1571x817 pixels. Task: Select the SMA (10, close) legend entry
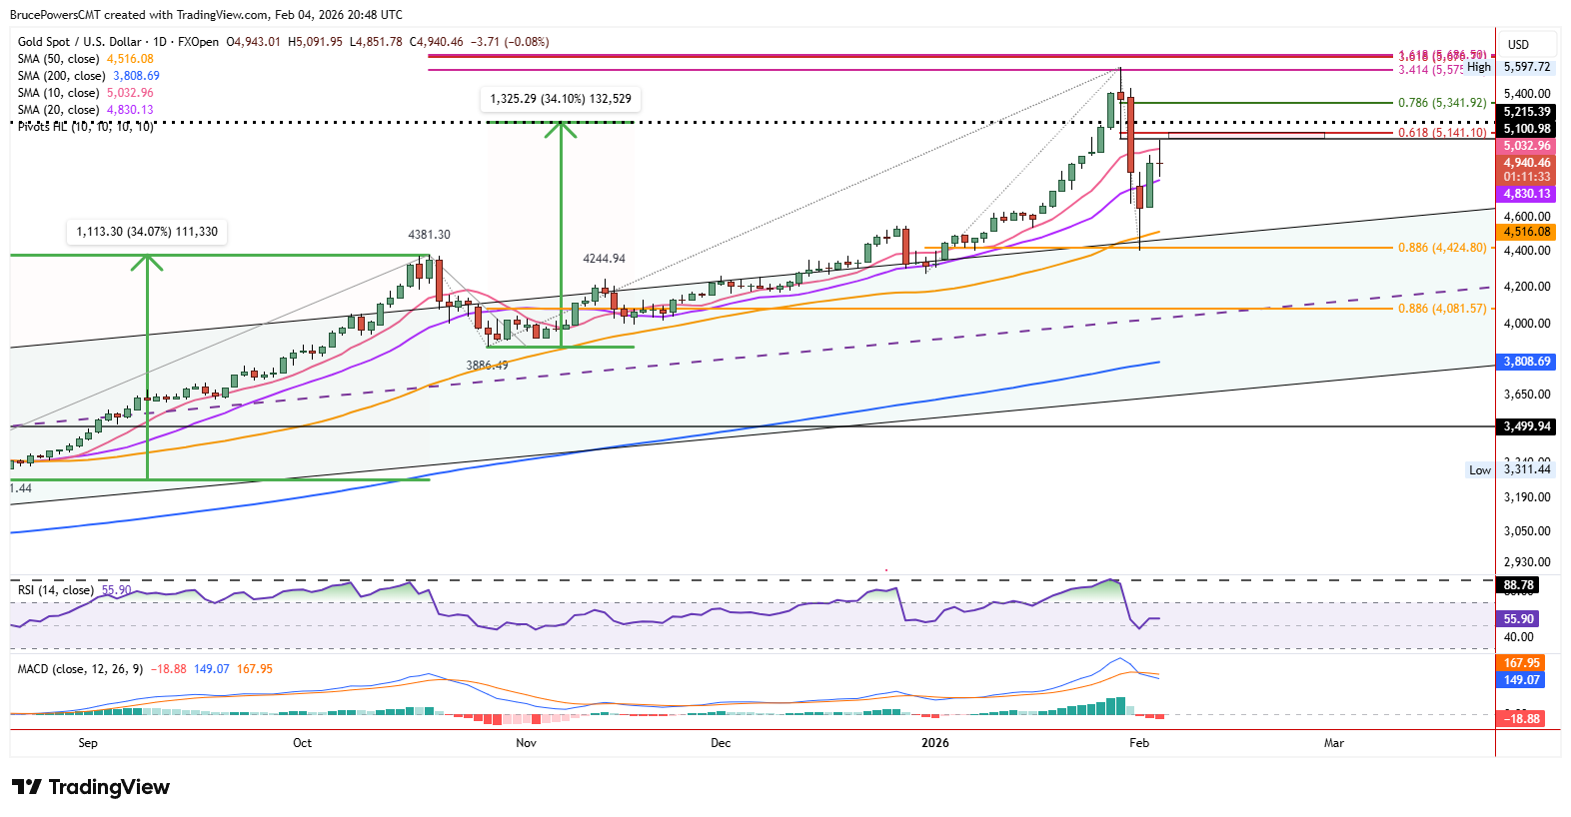coord(58,93)
